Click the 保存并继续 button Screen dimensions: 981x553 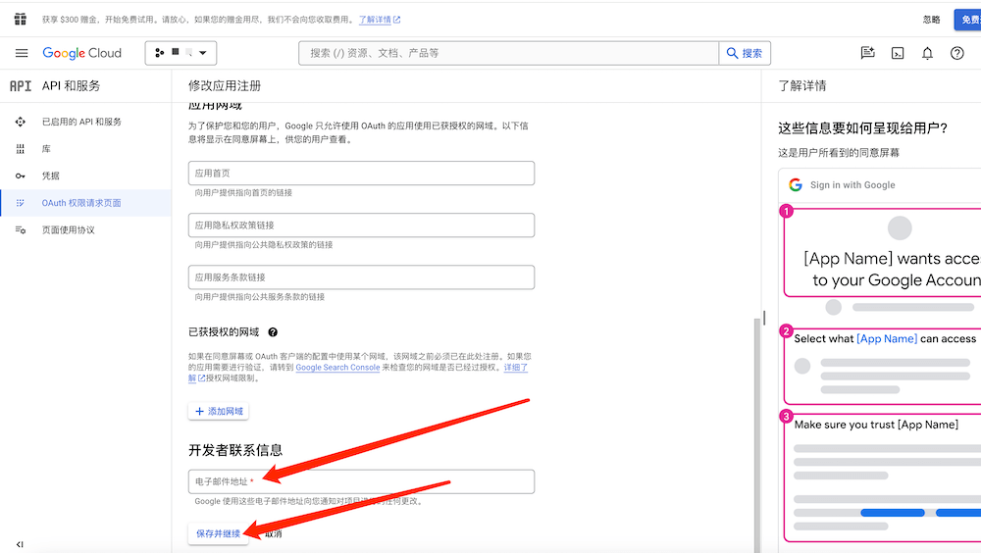point(218,533)
